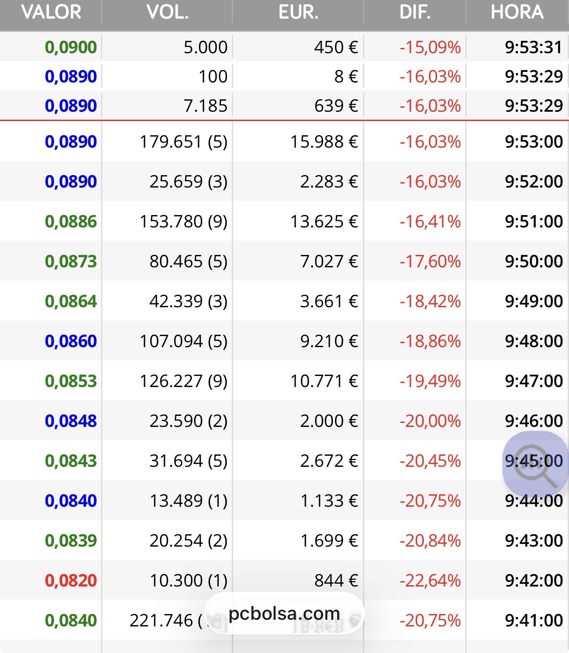Image resolution: width=569 pixels, height=653 pixels.
Task: Select the 9:43:00 time entry
Action: click(534, 540)
